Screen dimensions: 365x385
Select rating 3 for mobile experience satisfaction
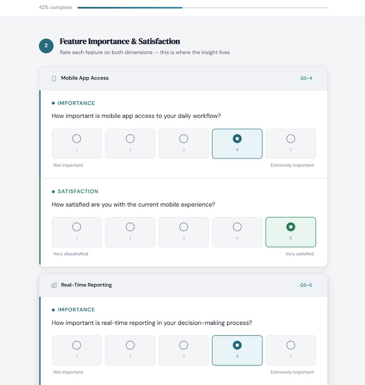pos(183,232)
